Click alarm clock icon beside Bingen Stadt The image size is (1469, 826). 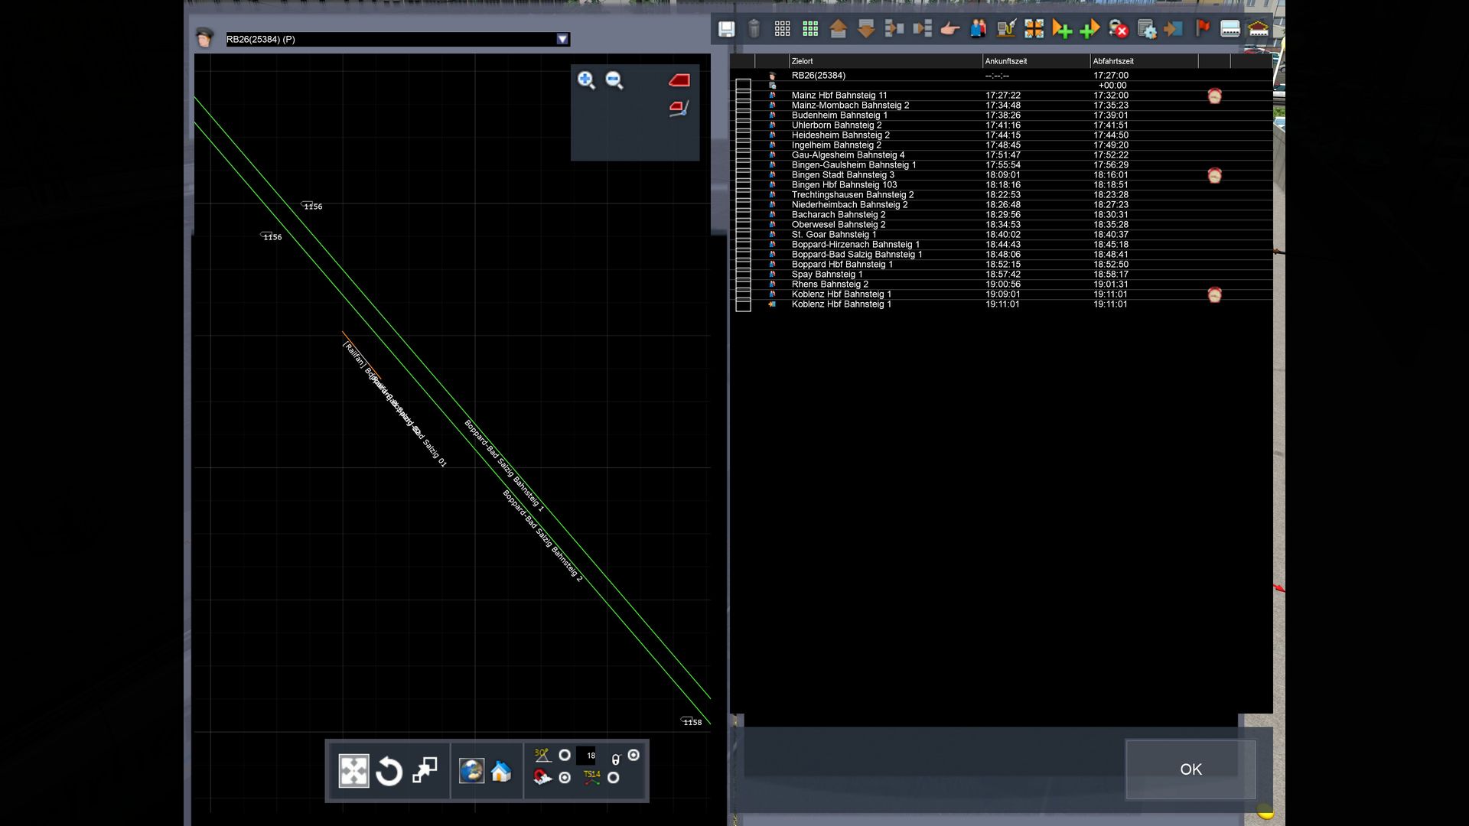pyautogui.click(x=1214, y=175)
